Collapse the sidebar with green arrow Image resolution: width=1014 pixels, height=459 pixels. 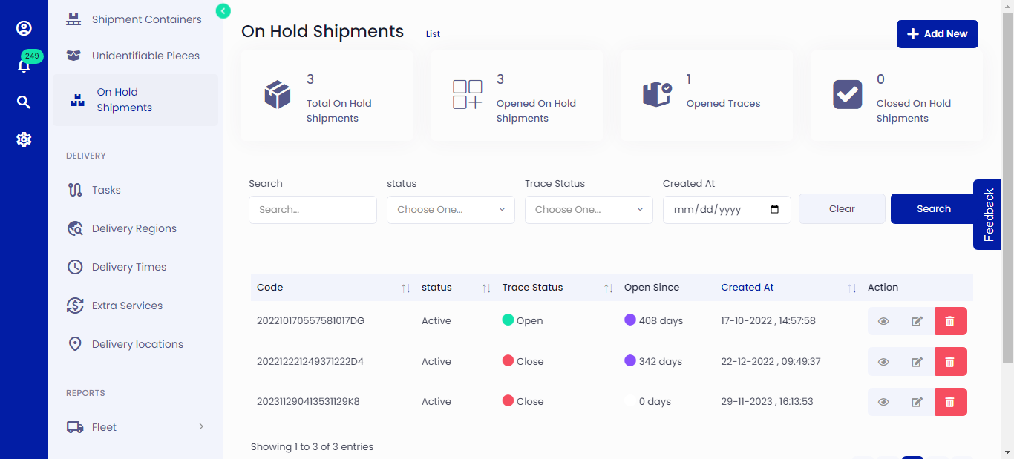point(223,11)
